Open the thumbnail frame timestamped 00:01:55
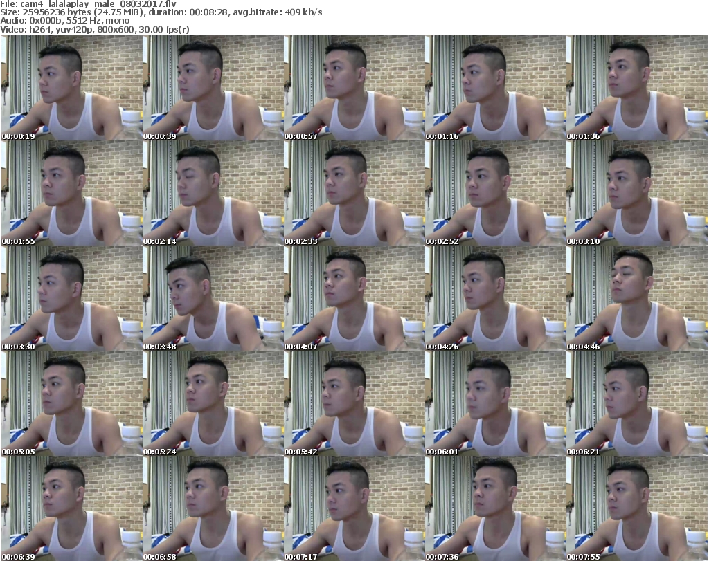 pyautogui.click(x=71, y=193)
